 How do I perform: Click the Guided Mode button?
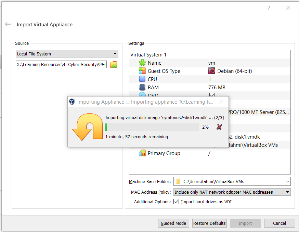click(173, 223)
